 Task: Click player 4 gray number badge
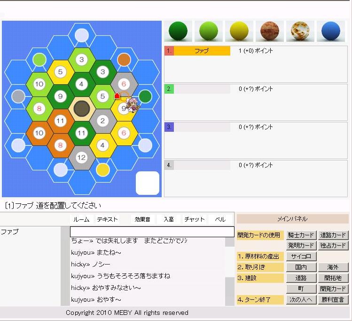[169, 166]
